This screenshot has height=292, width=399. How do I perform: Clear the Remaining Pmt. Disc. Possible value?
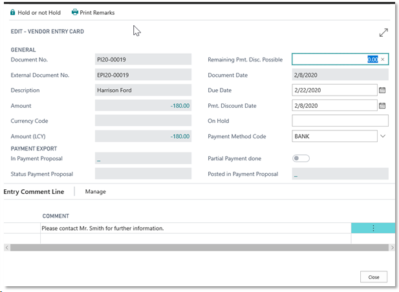[382, 59]
